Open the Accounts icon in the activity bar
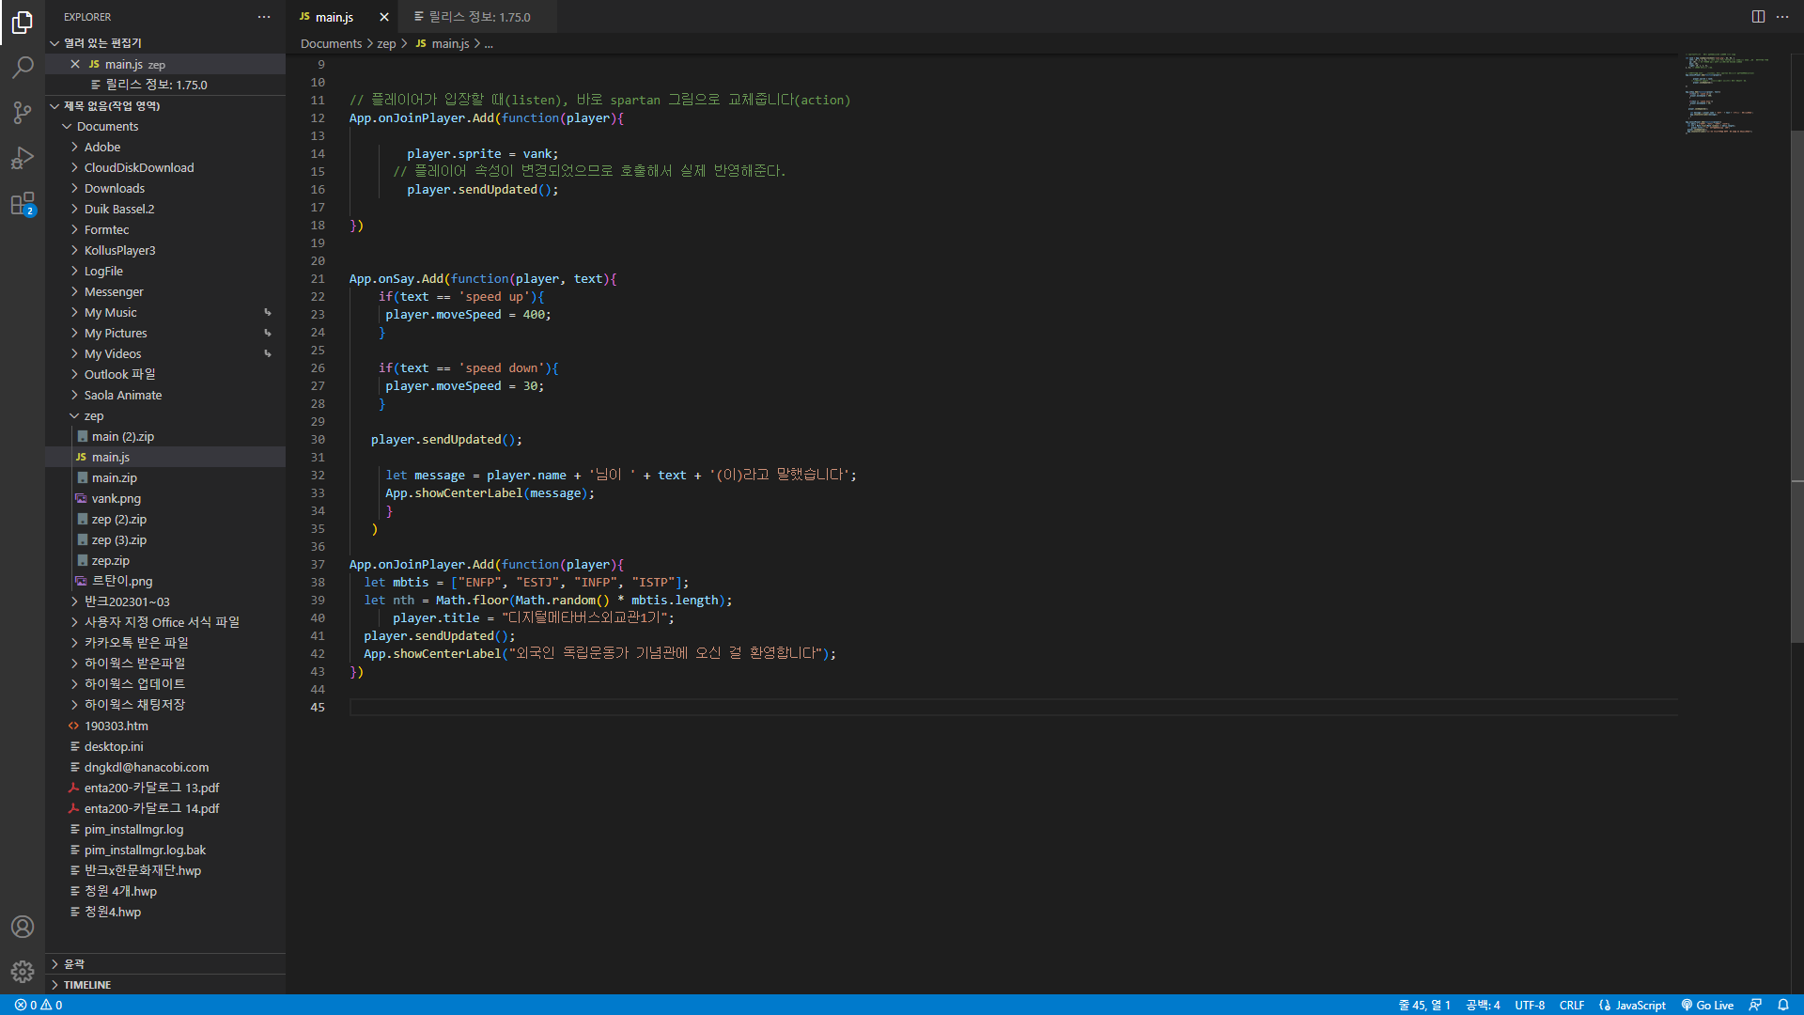Screen dimensions: 1804x1015 23,927
